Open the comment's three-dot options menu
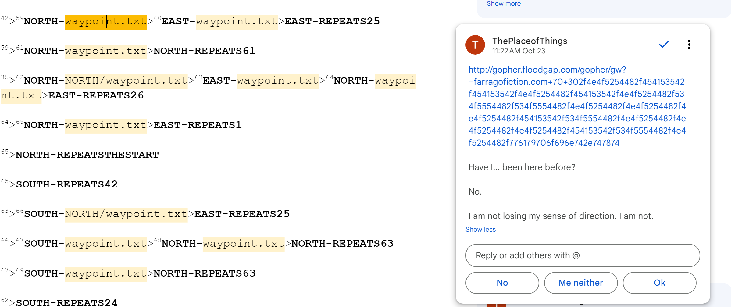Screen dimensions: 749x307 pyautogui.click(x=689, y=45)
